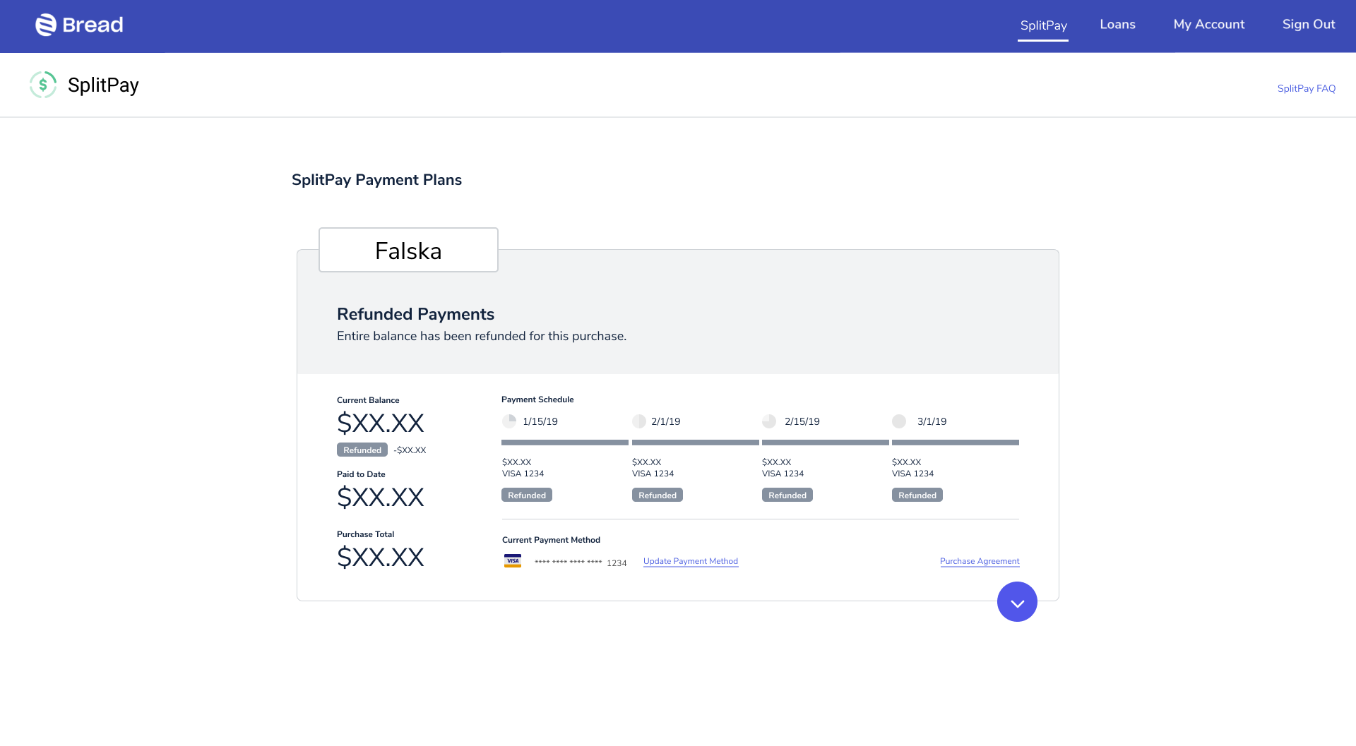Click the 3/1/19 payment date
The height and width of the screenshot is (746, 1356).
tap(932, 421)
